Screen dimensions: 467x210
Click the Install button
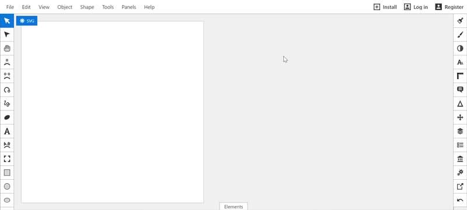click(385, 7)
